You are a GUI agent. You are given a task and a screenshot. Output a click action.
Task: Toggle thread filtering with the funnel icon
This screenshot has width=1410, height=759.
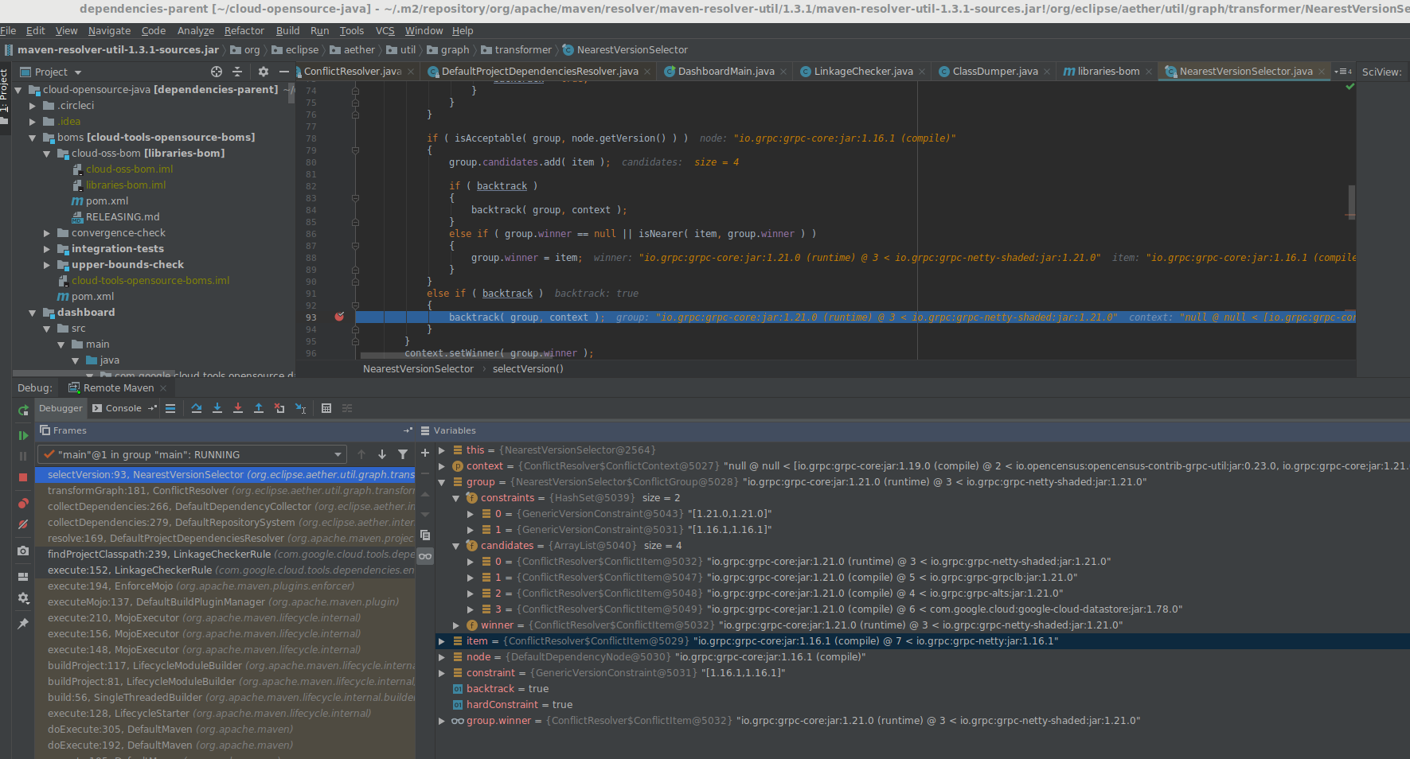(x=403, y=453)
